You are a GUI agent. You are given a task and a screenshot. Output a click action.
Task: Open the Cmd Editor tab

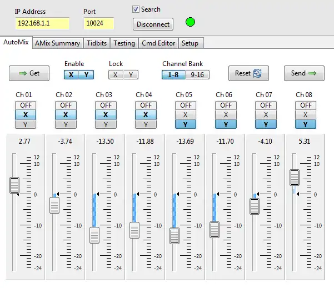point(158,43)
